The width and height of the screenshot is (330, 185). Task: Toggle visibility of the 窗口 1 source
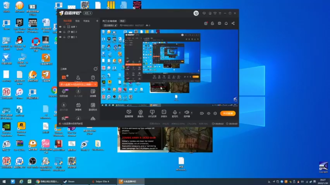click(x=60, y=37)
